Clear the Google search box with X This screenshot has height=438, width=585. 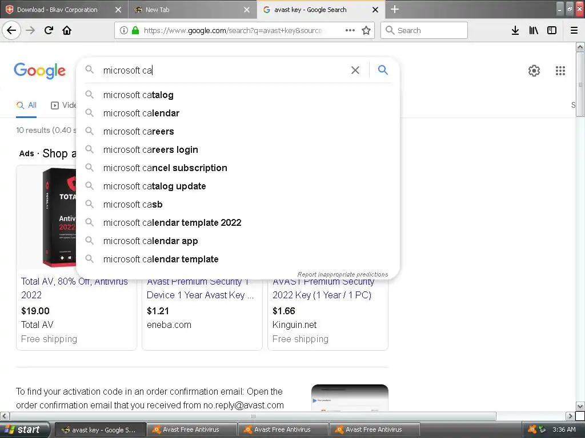pos(355,70)
